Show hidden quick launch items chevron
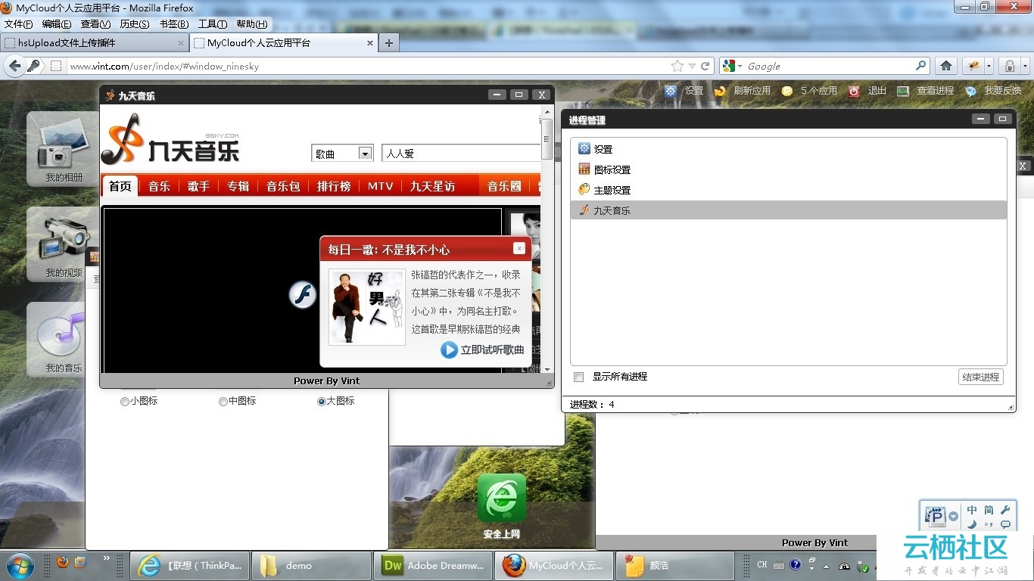Viewport: 1034px width, 581px height. click(x=107, y=558)
